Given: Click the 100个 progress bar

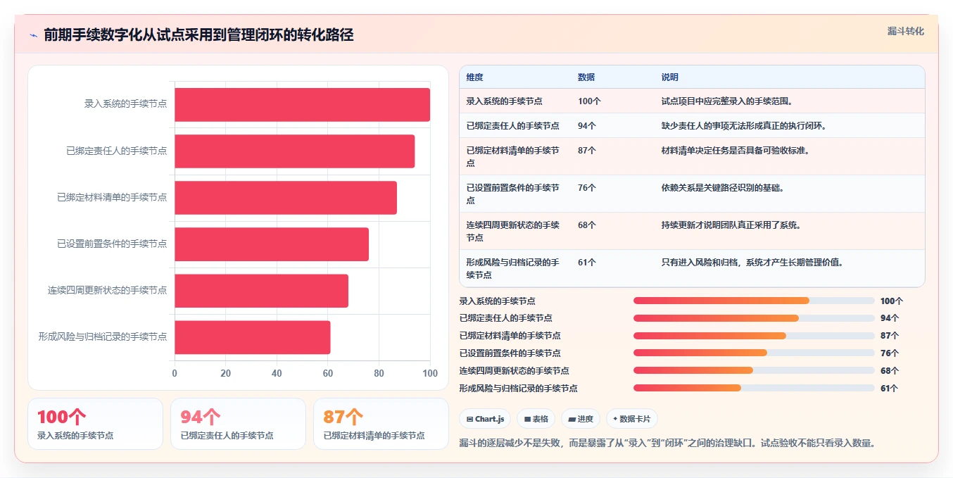Looking at the screenshot, I should [754, 301].
